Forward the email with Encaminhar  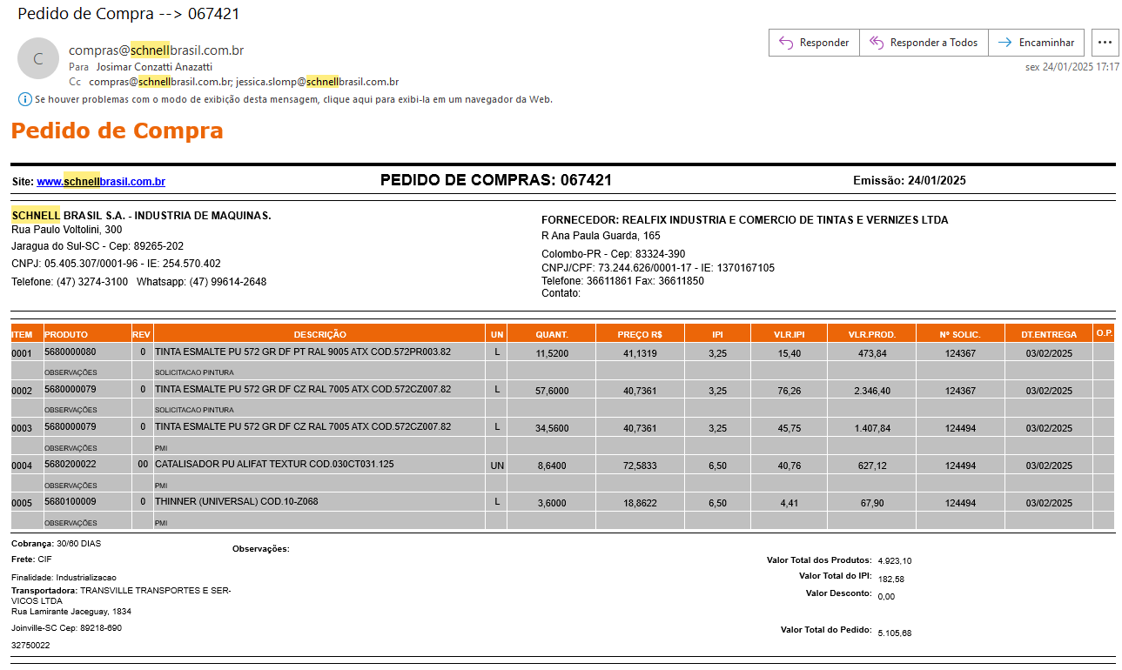(x=1037, y=43)
